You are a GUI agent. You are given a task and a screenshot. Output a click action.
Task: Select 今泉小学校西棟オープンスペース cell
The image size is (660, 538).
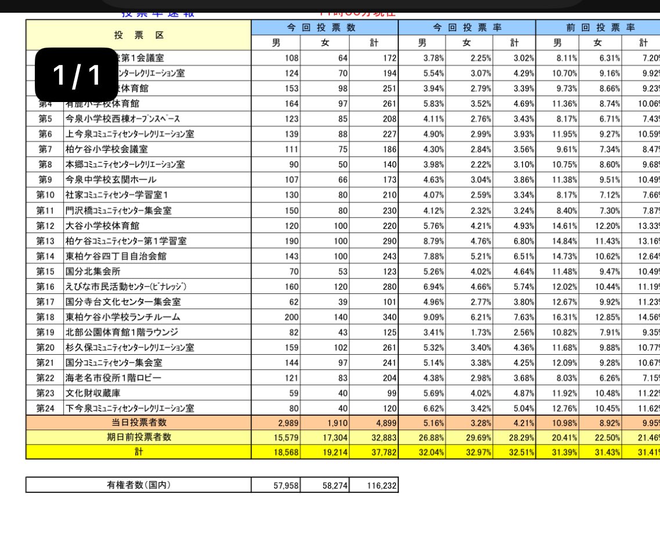point(157,119)
